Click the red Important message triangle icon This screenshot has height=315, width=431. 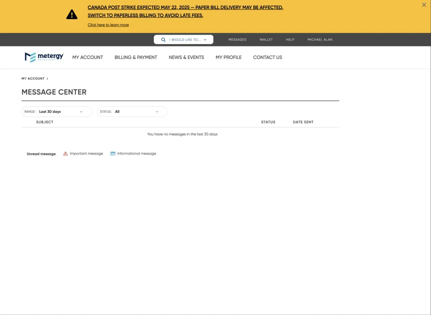[65, 154]
